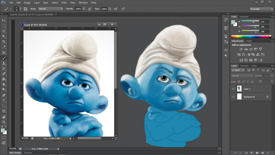275x155 pixels.
Task: Open the Flow slider dropdown arrow
Action: pyautogui.click(x=110, y=9)
